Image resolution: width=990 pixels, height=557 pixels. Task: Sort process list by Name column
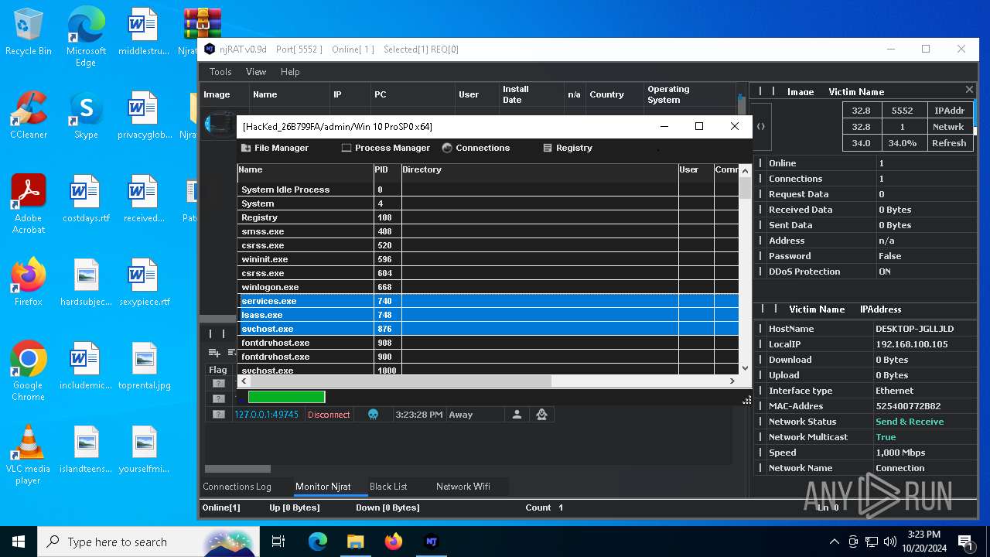pos(305,170)
